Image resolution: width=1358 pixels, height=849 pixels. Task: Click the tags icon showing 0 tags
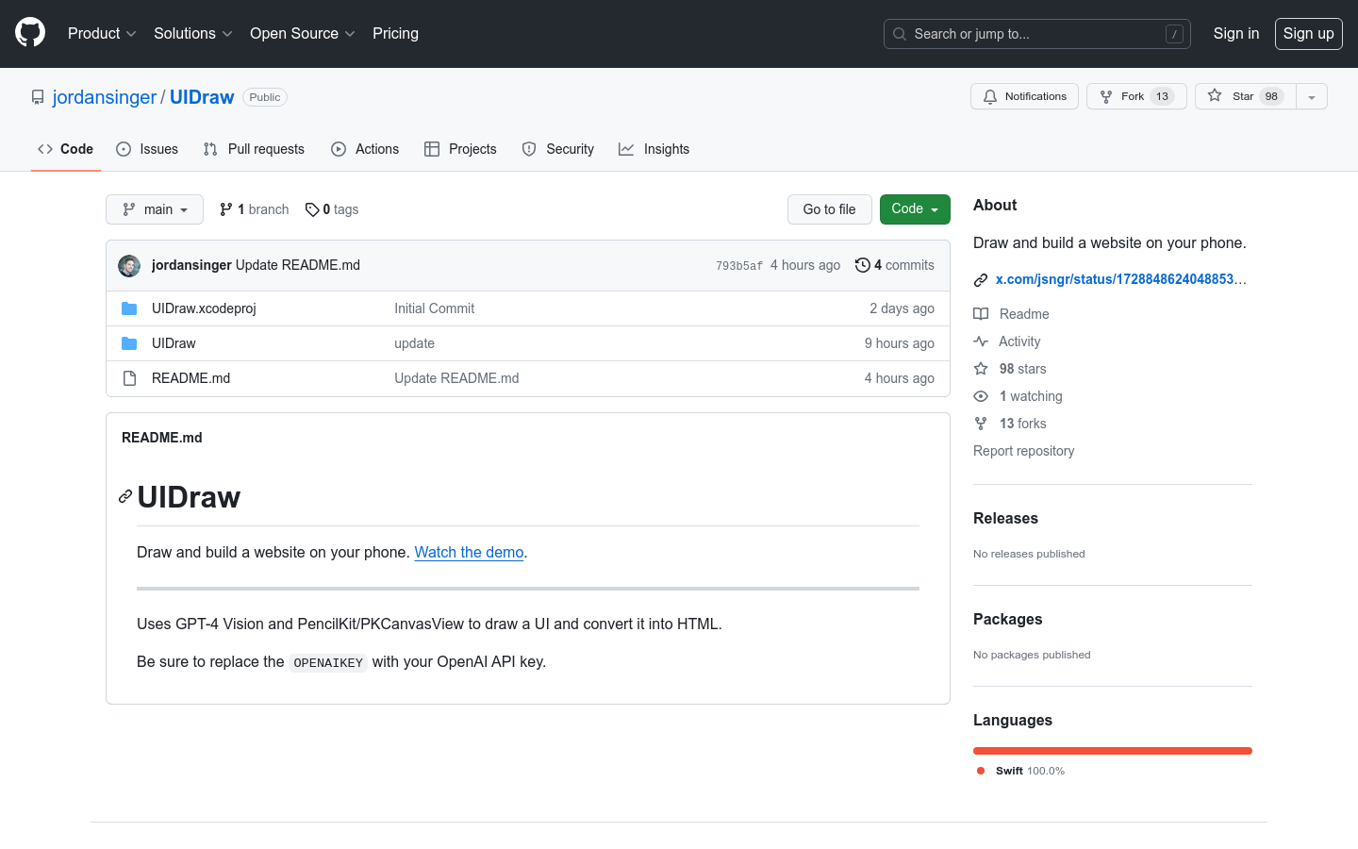(312, 209)
